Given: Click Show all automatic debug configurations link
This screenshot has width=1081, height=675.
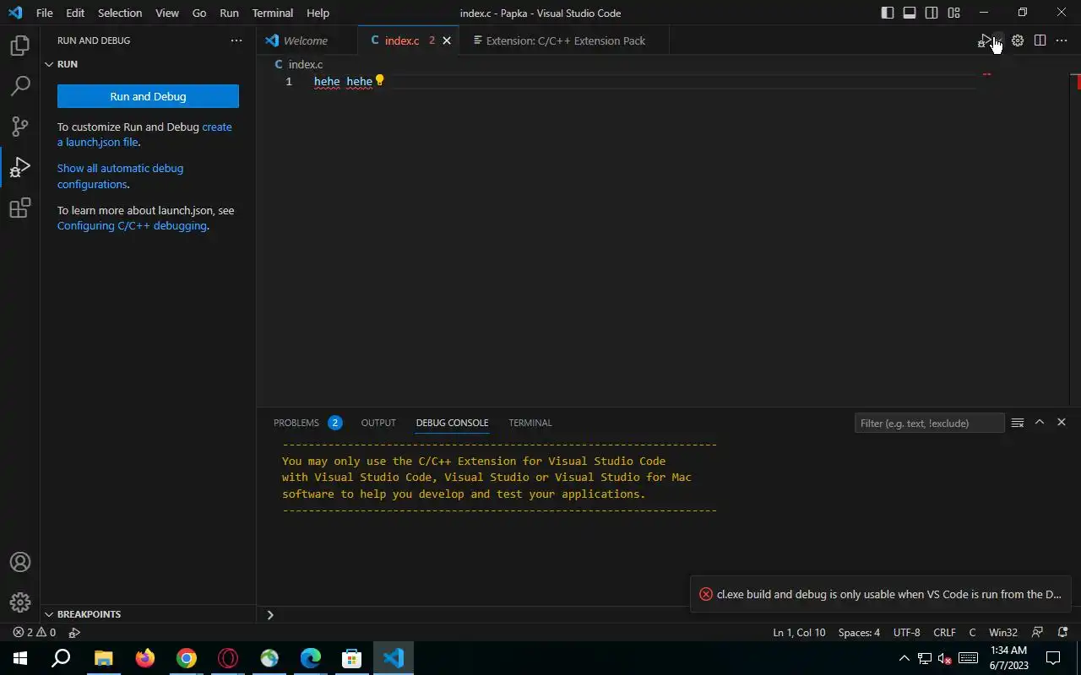Looking at the screenshot, I should tap(120, 176).
